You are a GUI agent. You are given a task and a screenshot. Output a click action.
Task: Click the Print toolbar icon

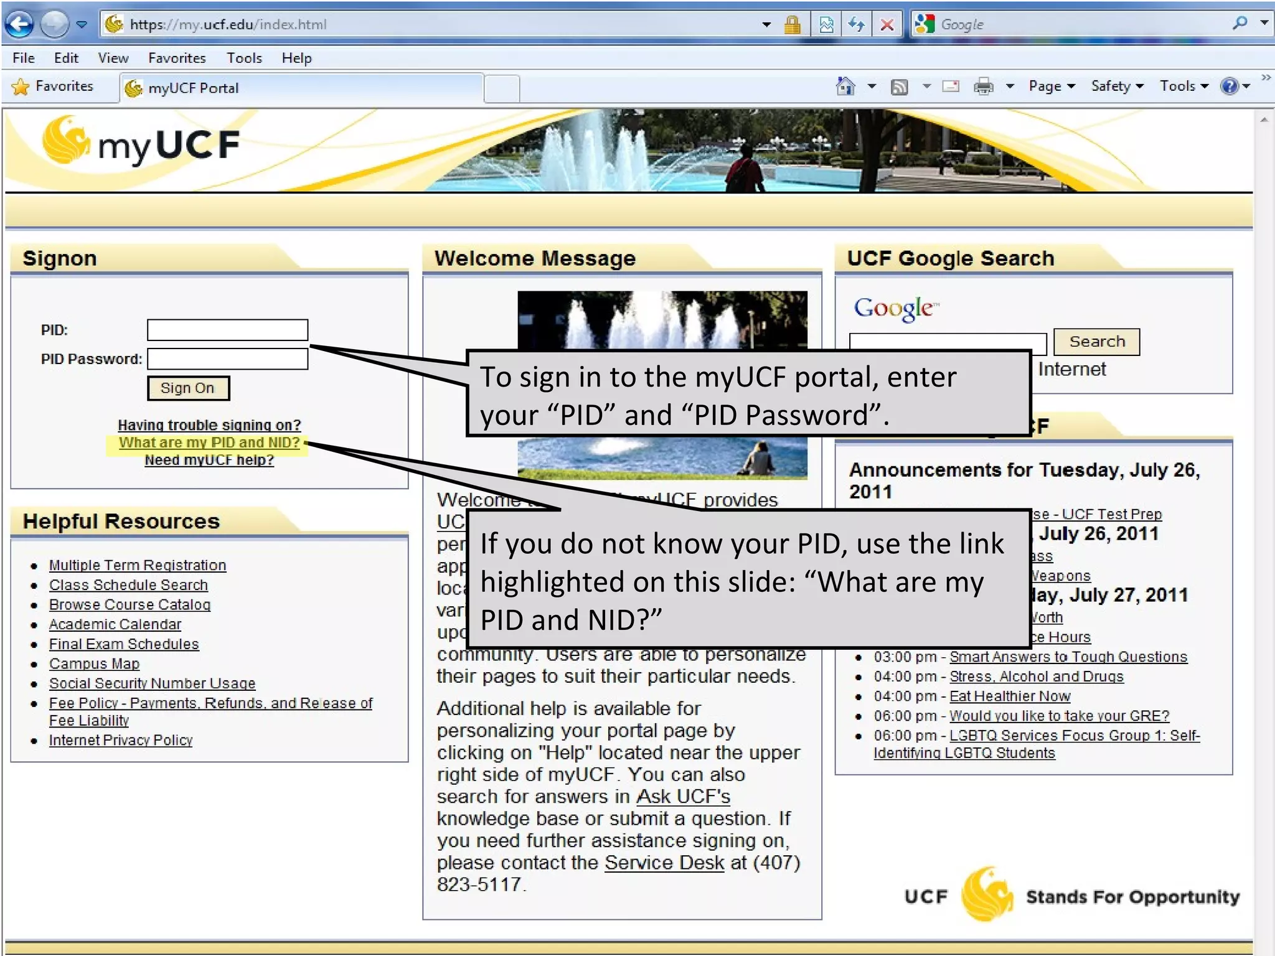[x=984, y=87]
